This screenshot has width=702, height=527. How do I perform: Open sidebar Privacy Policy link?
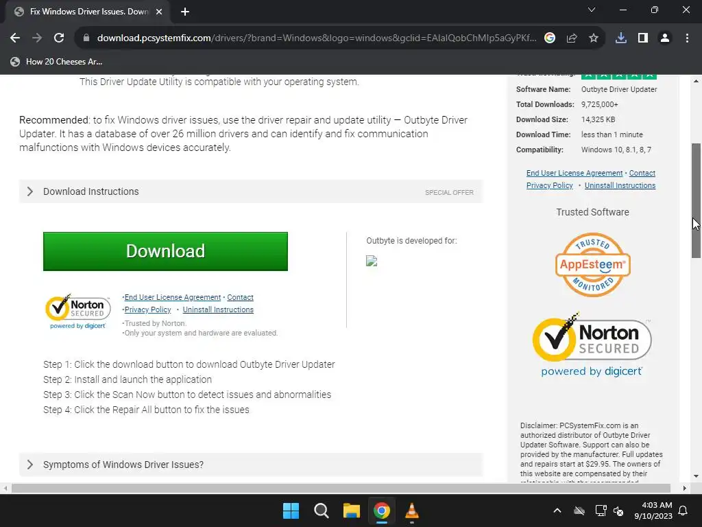pos(549,185)
